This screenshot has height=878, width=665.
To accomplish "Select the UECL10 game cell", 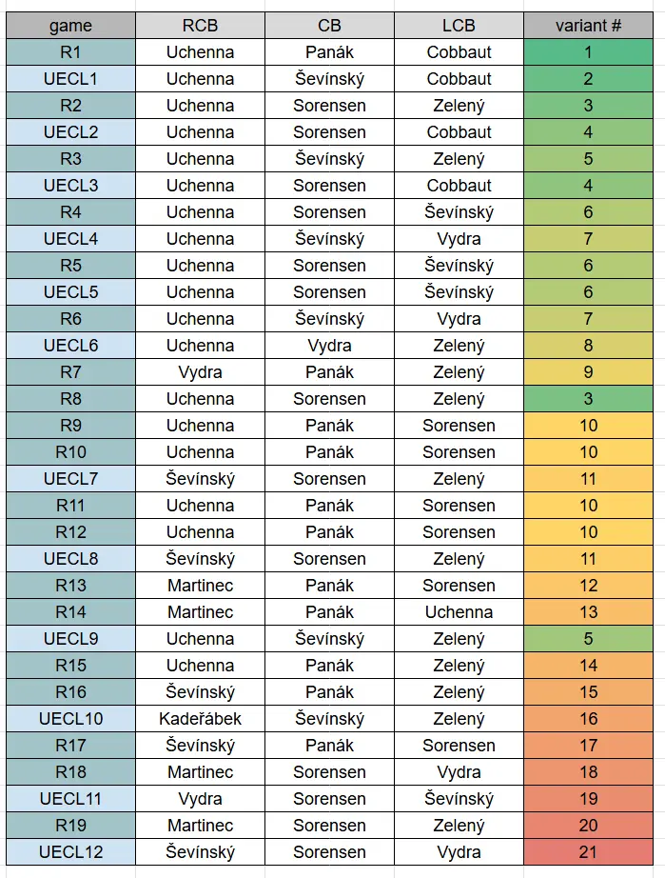I will pyautogui.click(x=70, y=719).
